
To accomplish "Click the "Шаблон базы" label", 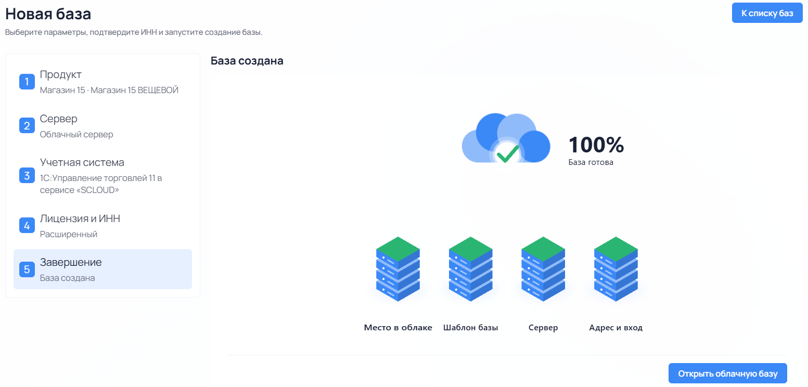I will (x=471, y=328).
